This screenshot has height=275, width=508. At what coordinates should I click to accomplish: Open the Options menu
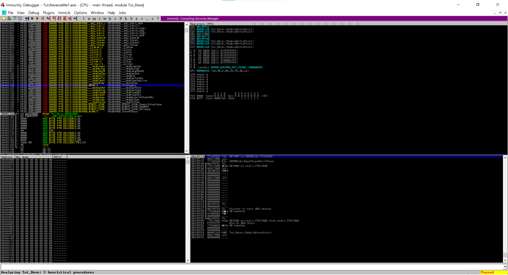(80, 13)
